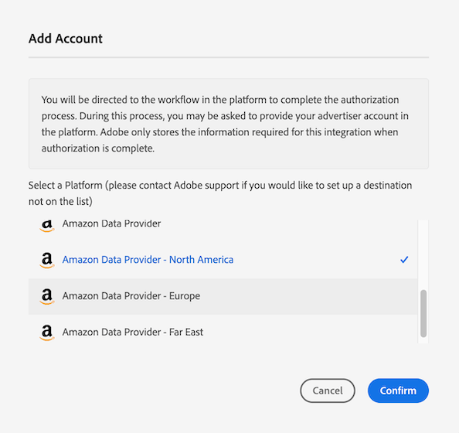459x433 pixels.
Task: Click Amazon logo beside 'Amazon Data Provider - Far East'
Action: [x=47, y=332]
